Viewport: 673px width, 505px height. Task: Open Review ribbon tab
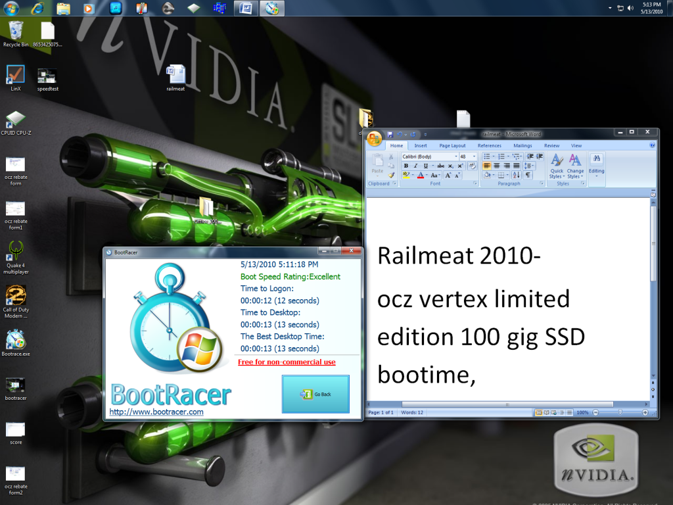coord(552,145)
